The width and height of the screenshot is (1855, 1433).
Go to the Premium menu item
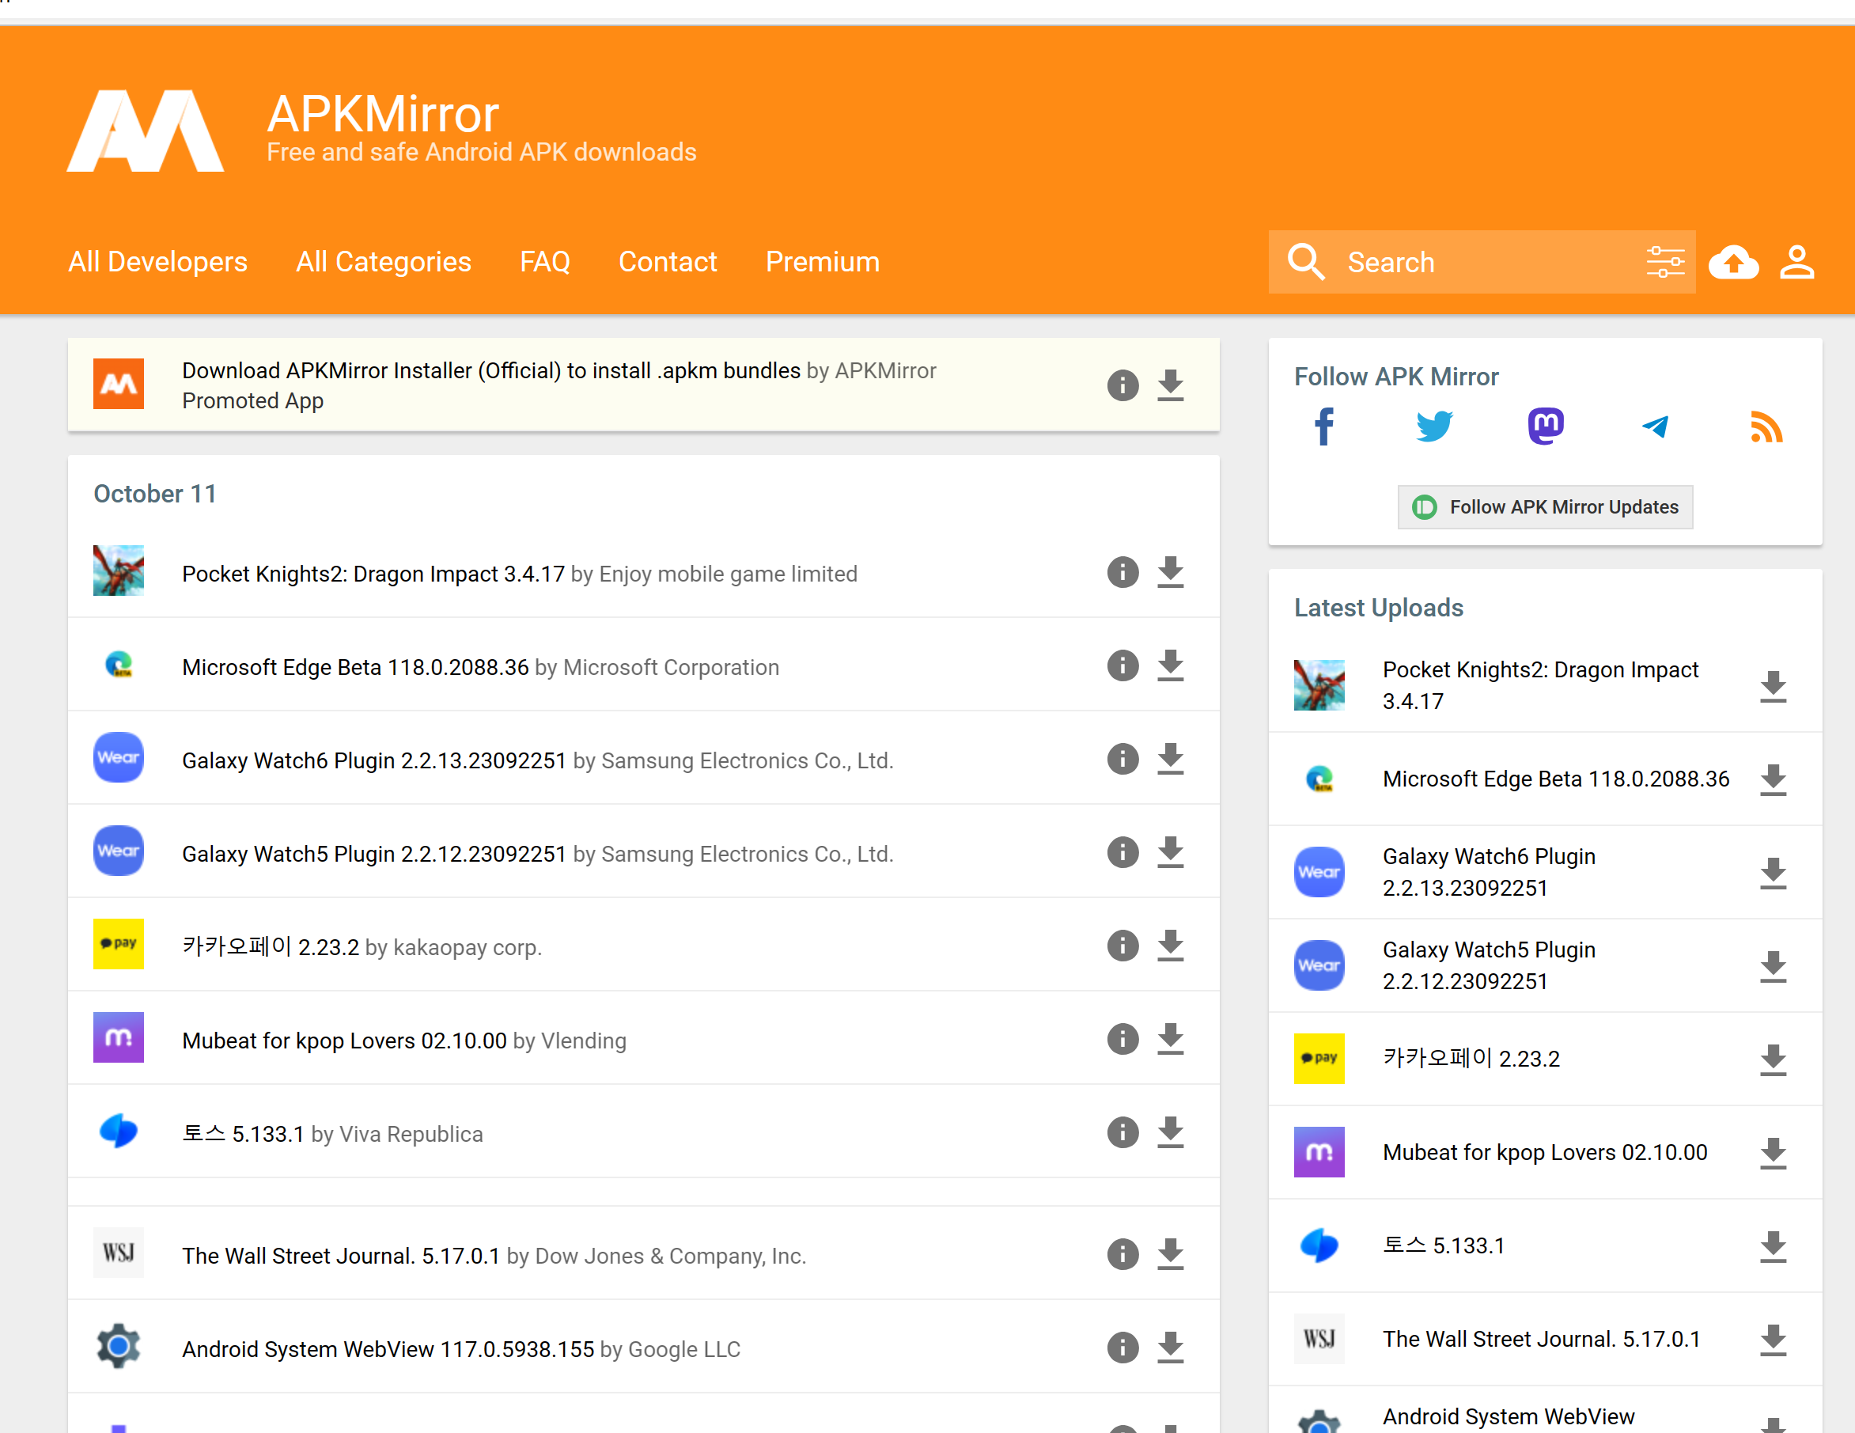[821, 263]
